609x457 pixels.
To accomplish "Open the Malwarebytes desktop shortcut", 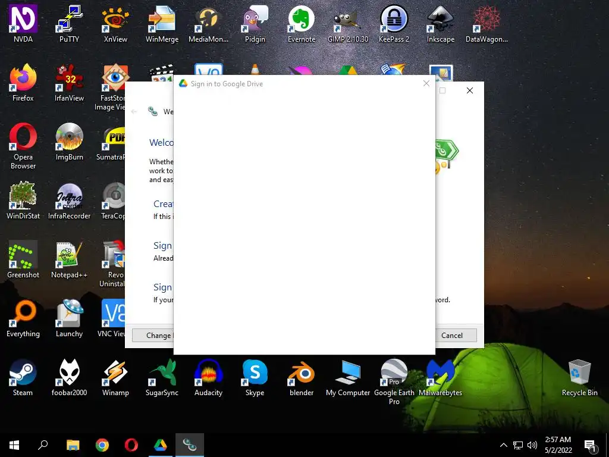I will tap(441, 377).
